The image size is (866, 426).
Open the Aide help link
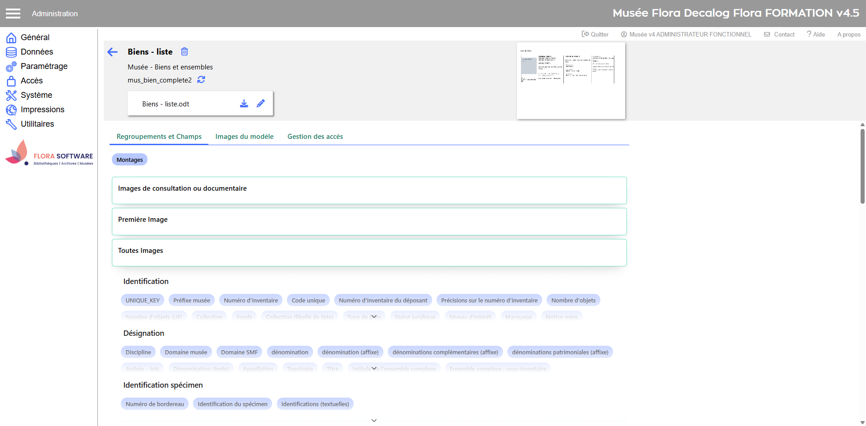[815, 34]
